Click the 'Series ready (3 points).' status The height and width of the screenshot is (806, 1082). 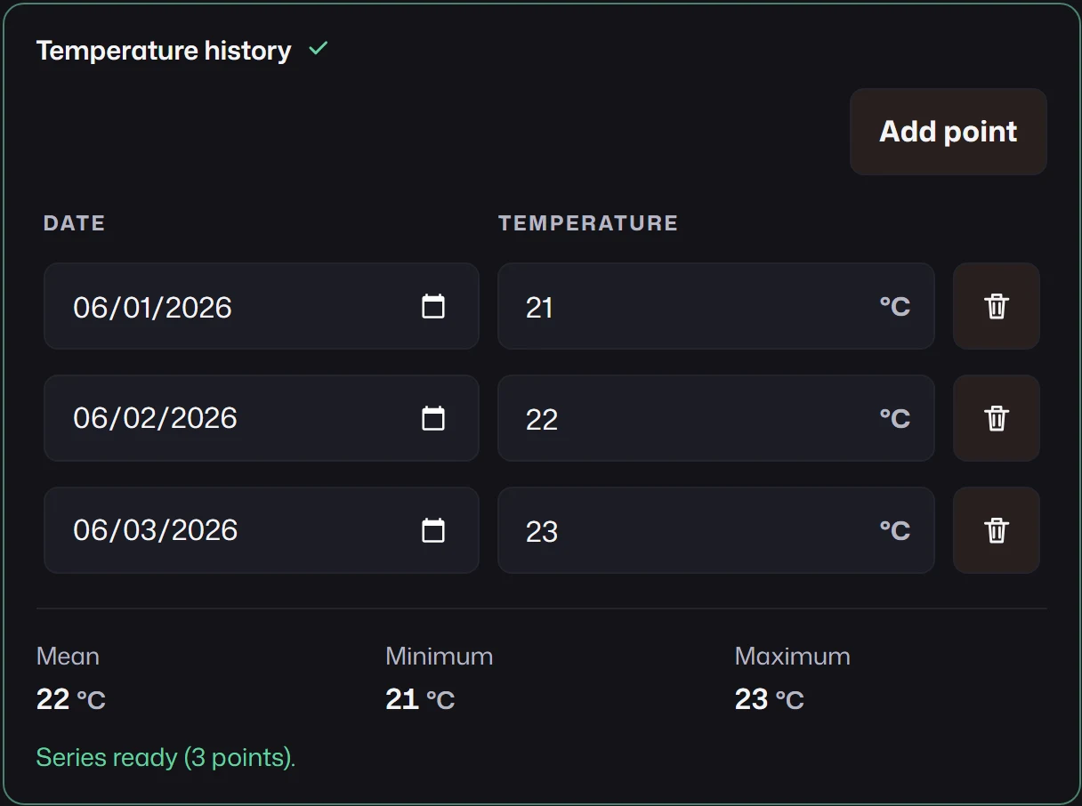pyautogui.click(x=166, y=758)
